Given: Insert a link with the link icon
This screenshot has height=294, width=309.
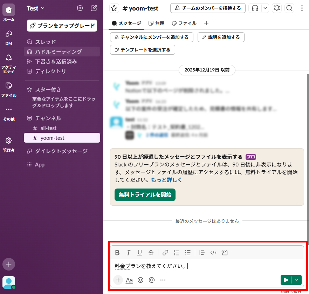Looking at the screenshot, I should tap(165, 253).
